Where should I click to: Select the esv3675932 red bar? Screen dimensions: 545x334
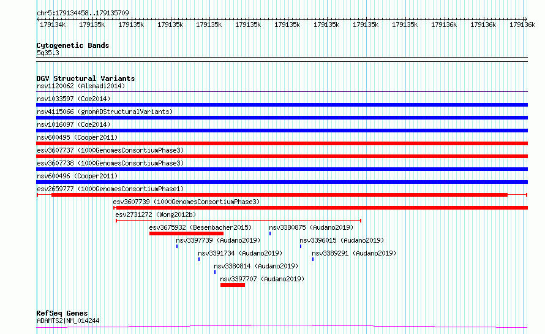point(186,233)
